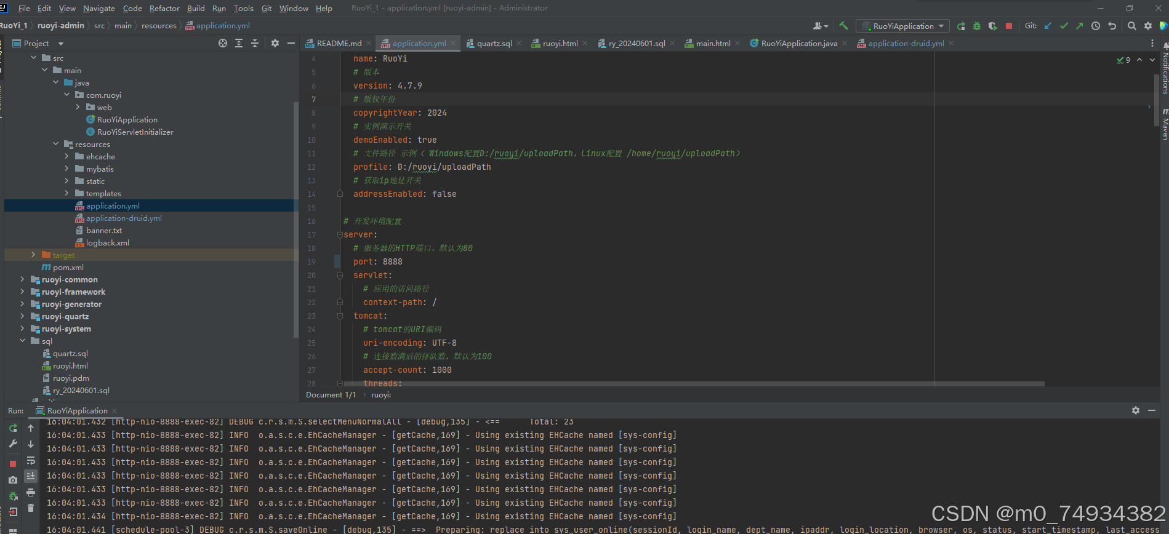Screen dimensions: 1169x534
Task: Open the Navigate menu
Action: [x=99, y=8]
